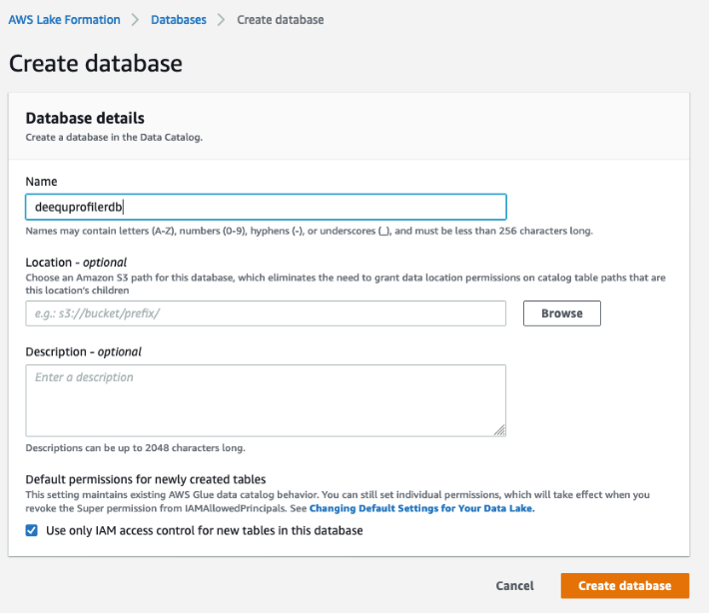This screenshot has height=613, width=709.
Task: Click the Location - optional label
Action: coord(76,263)
